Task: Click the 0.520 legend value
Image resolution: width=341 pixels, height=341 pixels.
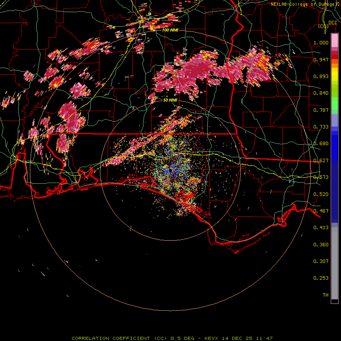Action: [x=321, y=194]
